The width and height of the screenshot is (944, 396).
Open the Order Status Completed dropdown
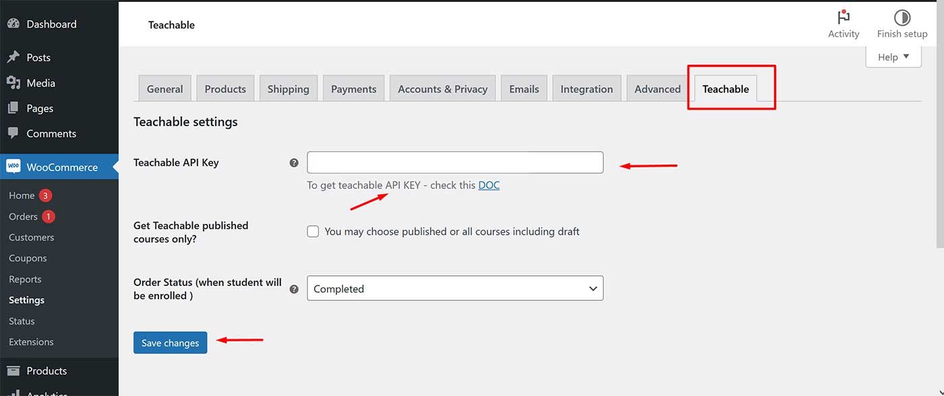point(454,289)
